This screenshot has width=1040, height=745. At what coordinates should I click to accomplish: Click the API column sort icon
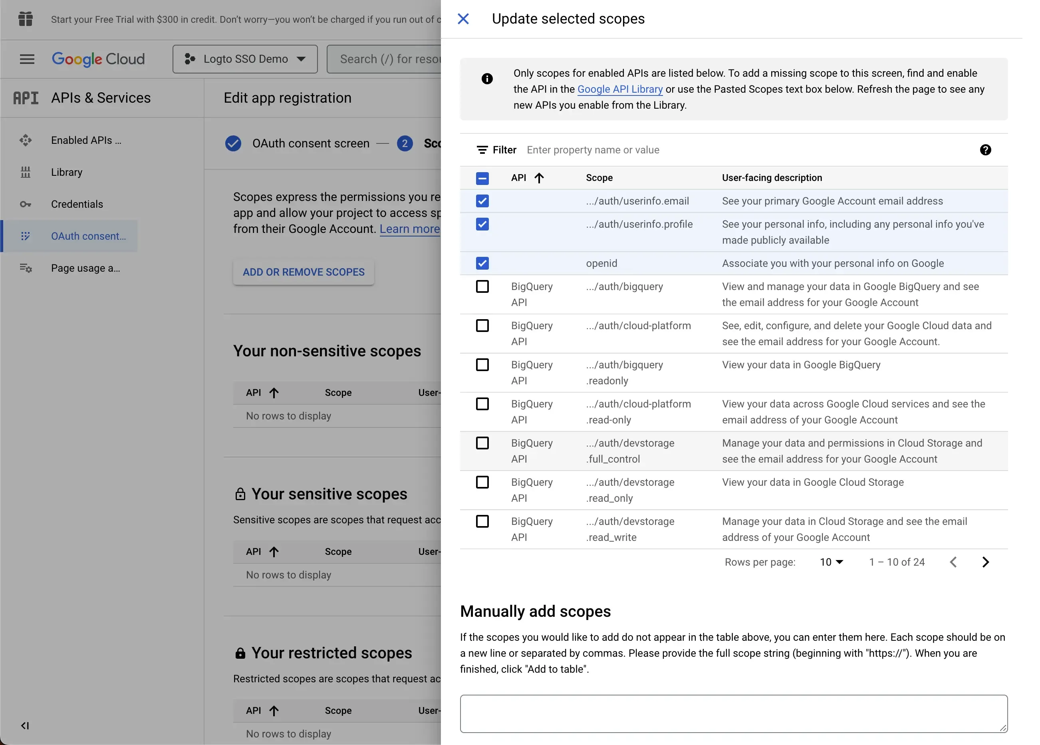(x=539, y=177)
